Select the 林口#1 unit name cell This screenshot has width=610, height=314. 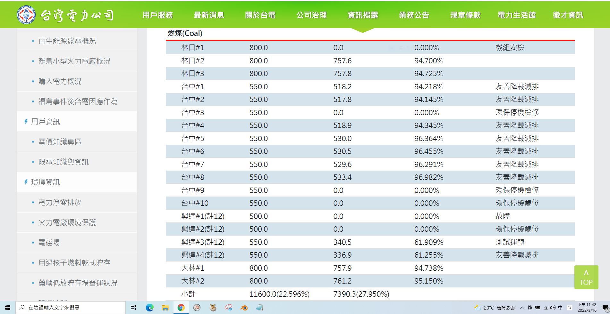tap(192, 48)
